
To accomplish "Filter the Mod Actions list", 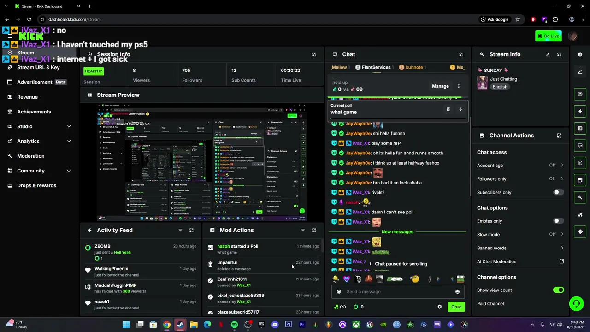I will click(x=303, y=230).
